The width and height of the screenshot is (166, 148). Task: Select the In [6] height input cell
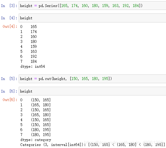[92, 91]
